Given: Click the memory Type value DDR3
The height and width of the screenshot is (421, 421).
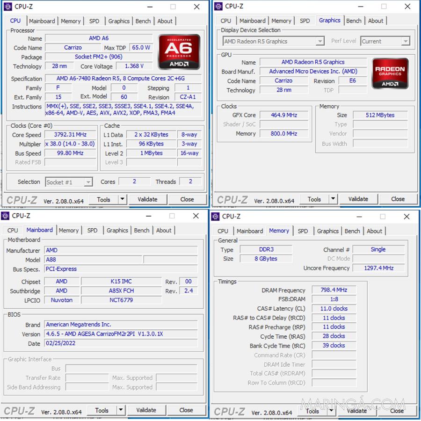Looking at the screenshot, I should click(266, 249).
